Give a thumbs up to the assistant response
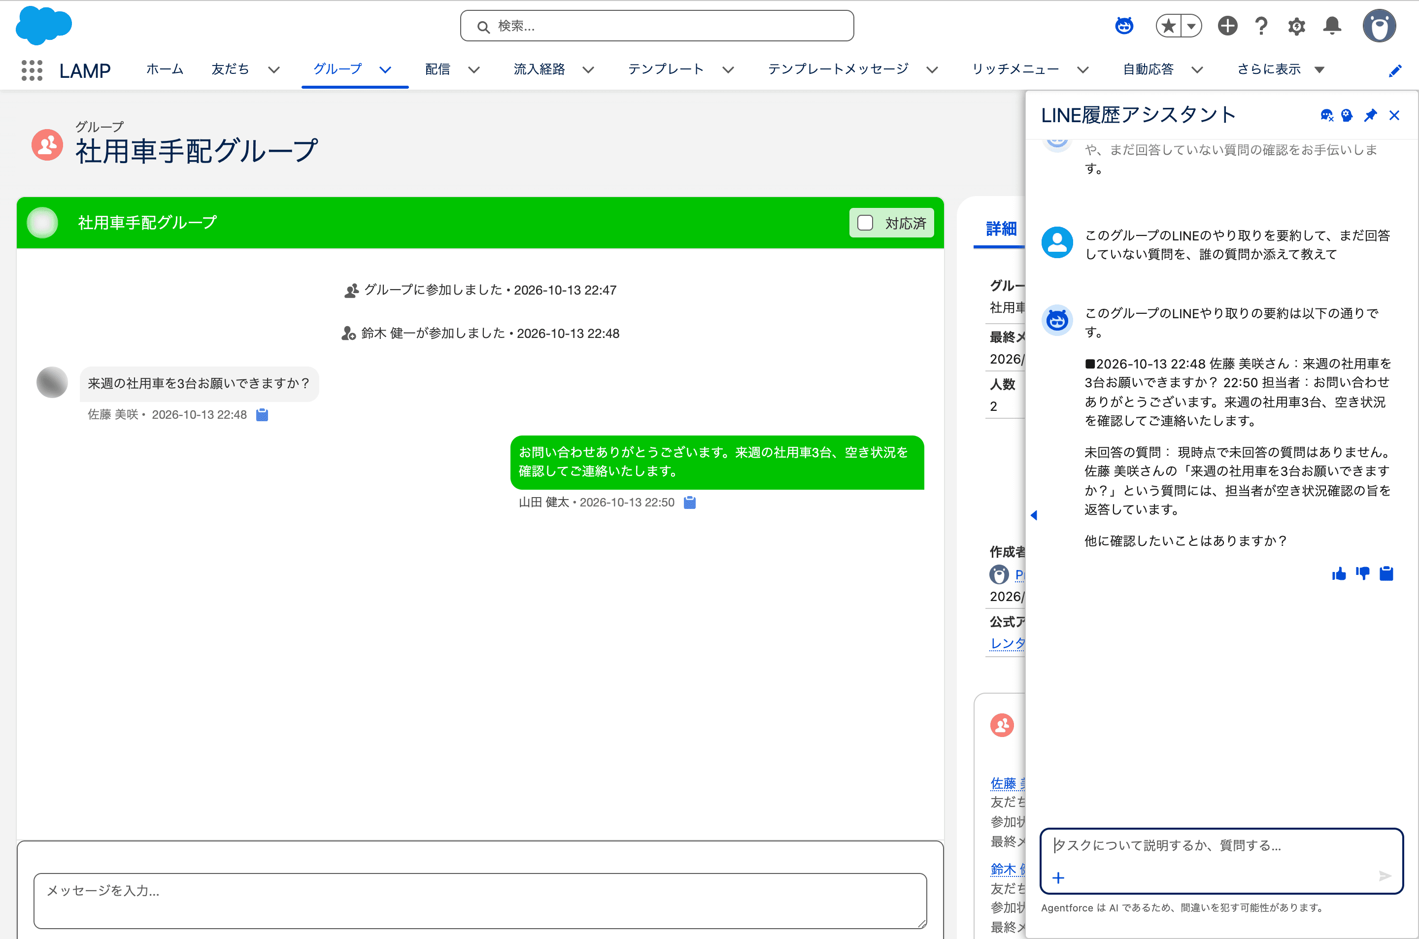This screenshot has height=939, width=1419. [x=1339, y=574]
